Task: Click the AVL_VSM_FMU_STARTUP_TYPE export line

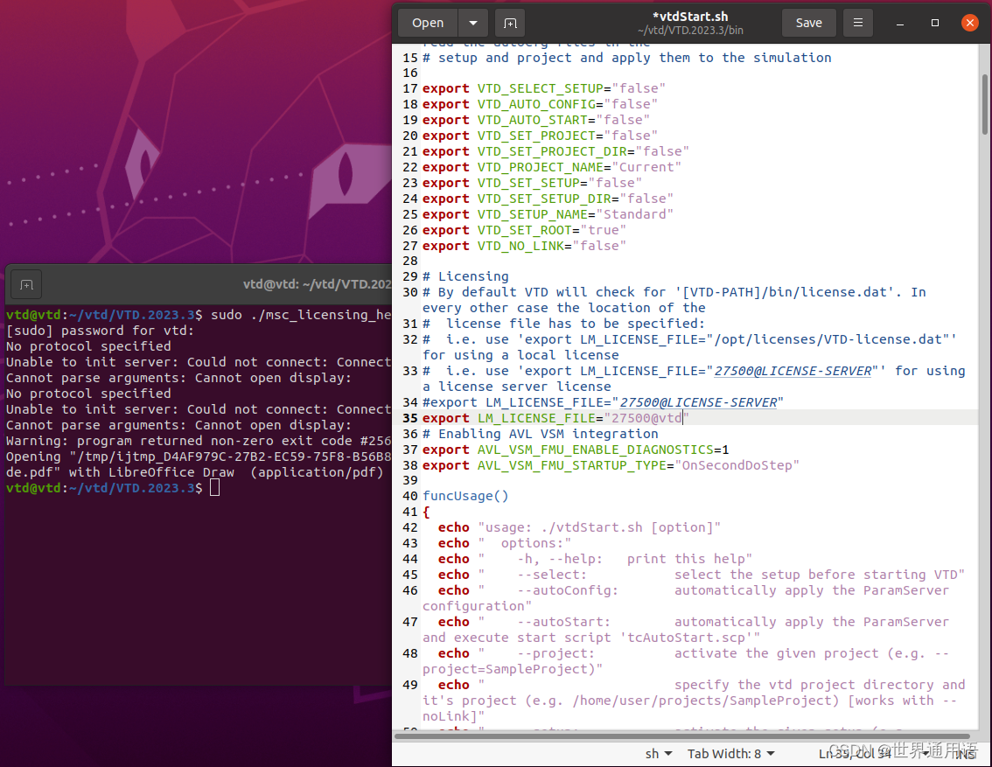Action: (612, 465)
